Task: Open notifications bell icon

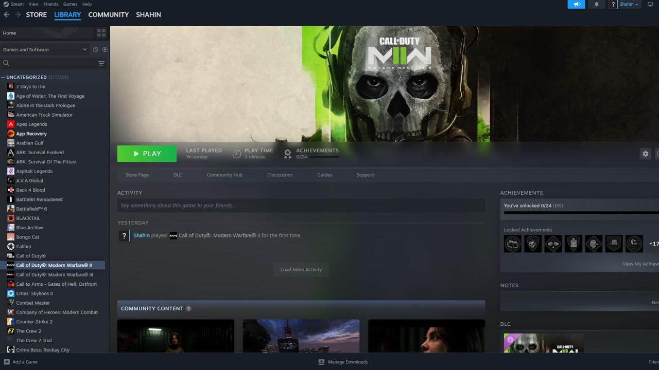Action: click(x=597, y=4)
